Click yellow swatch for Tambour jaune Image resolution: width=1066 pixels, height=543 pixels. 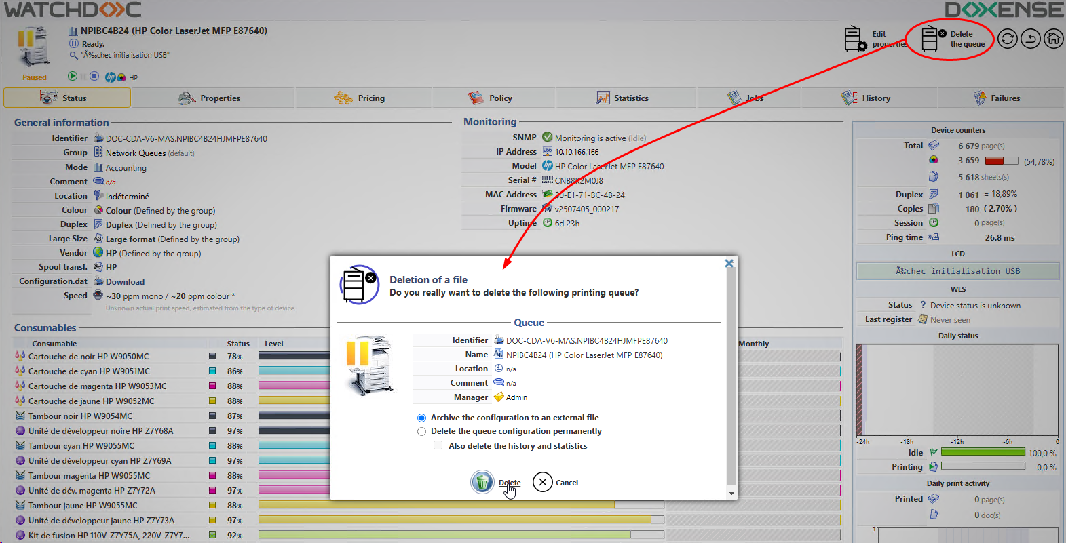pyautogui.click(x=212, y=505)
